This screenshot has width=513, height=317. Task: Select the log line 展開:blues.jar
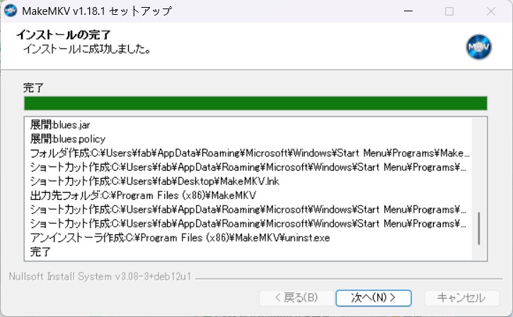(x=60, y=125)
